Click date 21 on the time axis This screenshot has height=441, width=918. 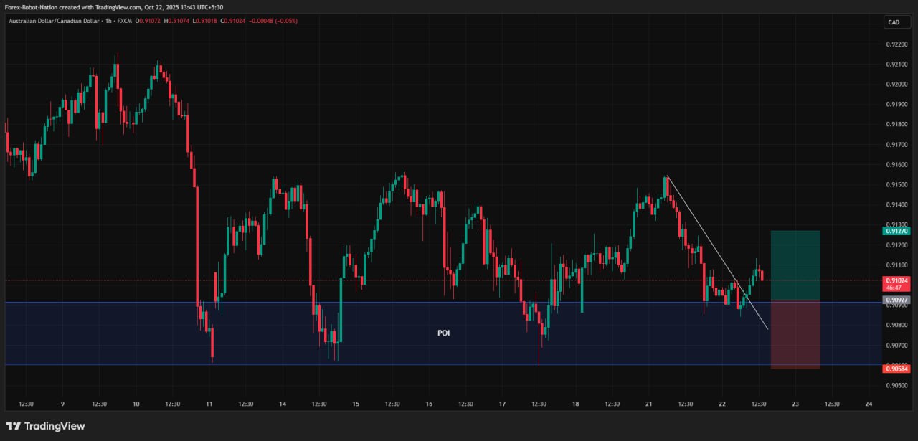click(x=648, y=404)
